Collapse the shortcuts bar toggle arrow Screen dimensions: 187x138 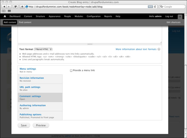pyautogui.click(x=180, y=17)
